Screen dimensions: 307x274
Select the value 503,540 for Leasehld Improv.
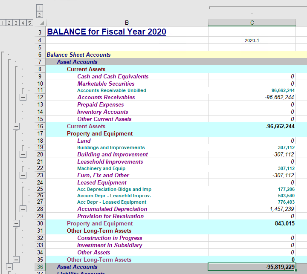pyautogui.click(x=252, y=196)
